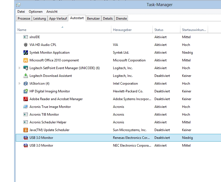Open the Ansicht menu
The height and width of the screenshot is (182, 221).
coord(52,12)
